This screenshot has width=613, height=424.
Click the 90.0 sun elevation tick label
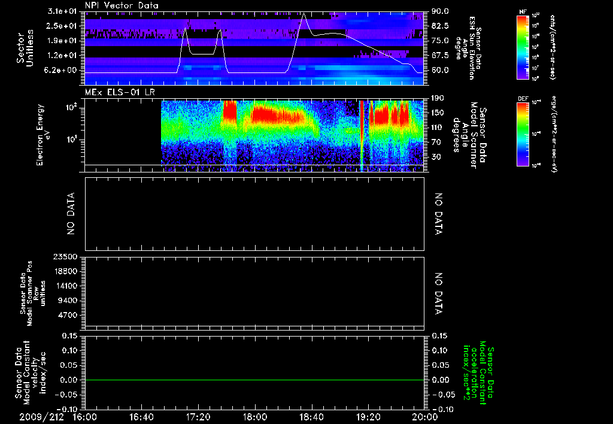coord(440,11)
